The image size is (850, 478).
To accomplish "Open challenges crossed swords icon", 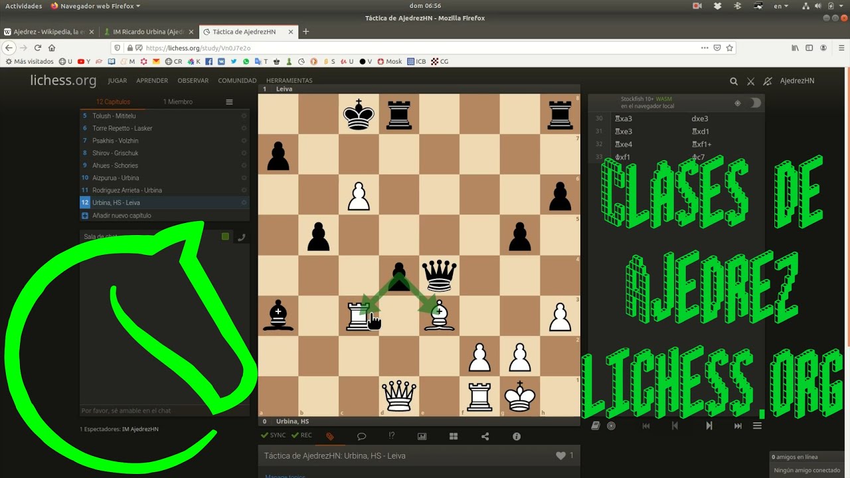I will (x=750, y=81).
